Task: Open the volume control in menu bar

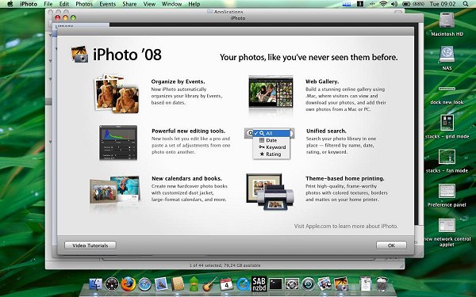Action: [x=394, y=4]
